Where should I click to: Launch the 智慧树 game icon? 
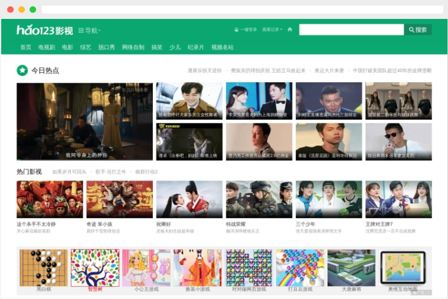(x=95, y=268)
